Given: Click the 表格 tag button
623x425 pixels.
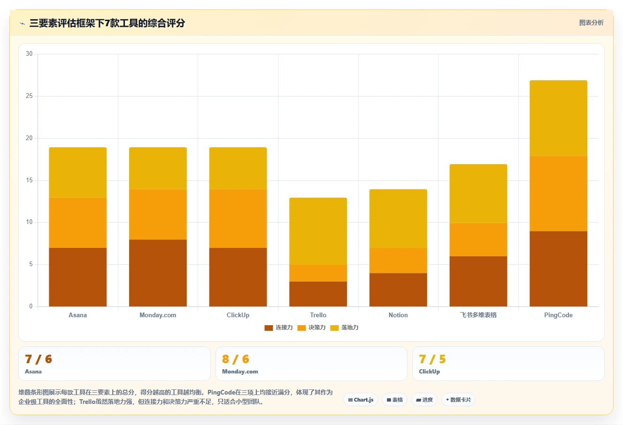Looking at the screenshot, I should click(394, 400).
